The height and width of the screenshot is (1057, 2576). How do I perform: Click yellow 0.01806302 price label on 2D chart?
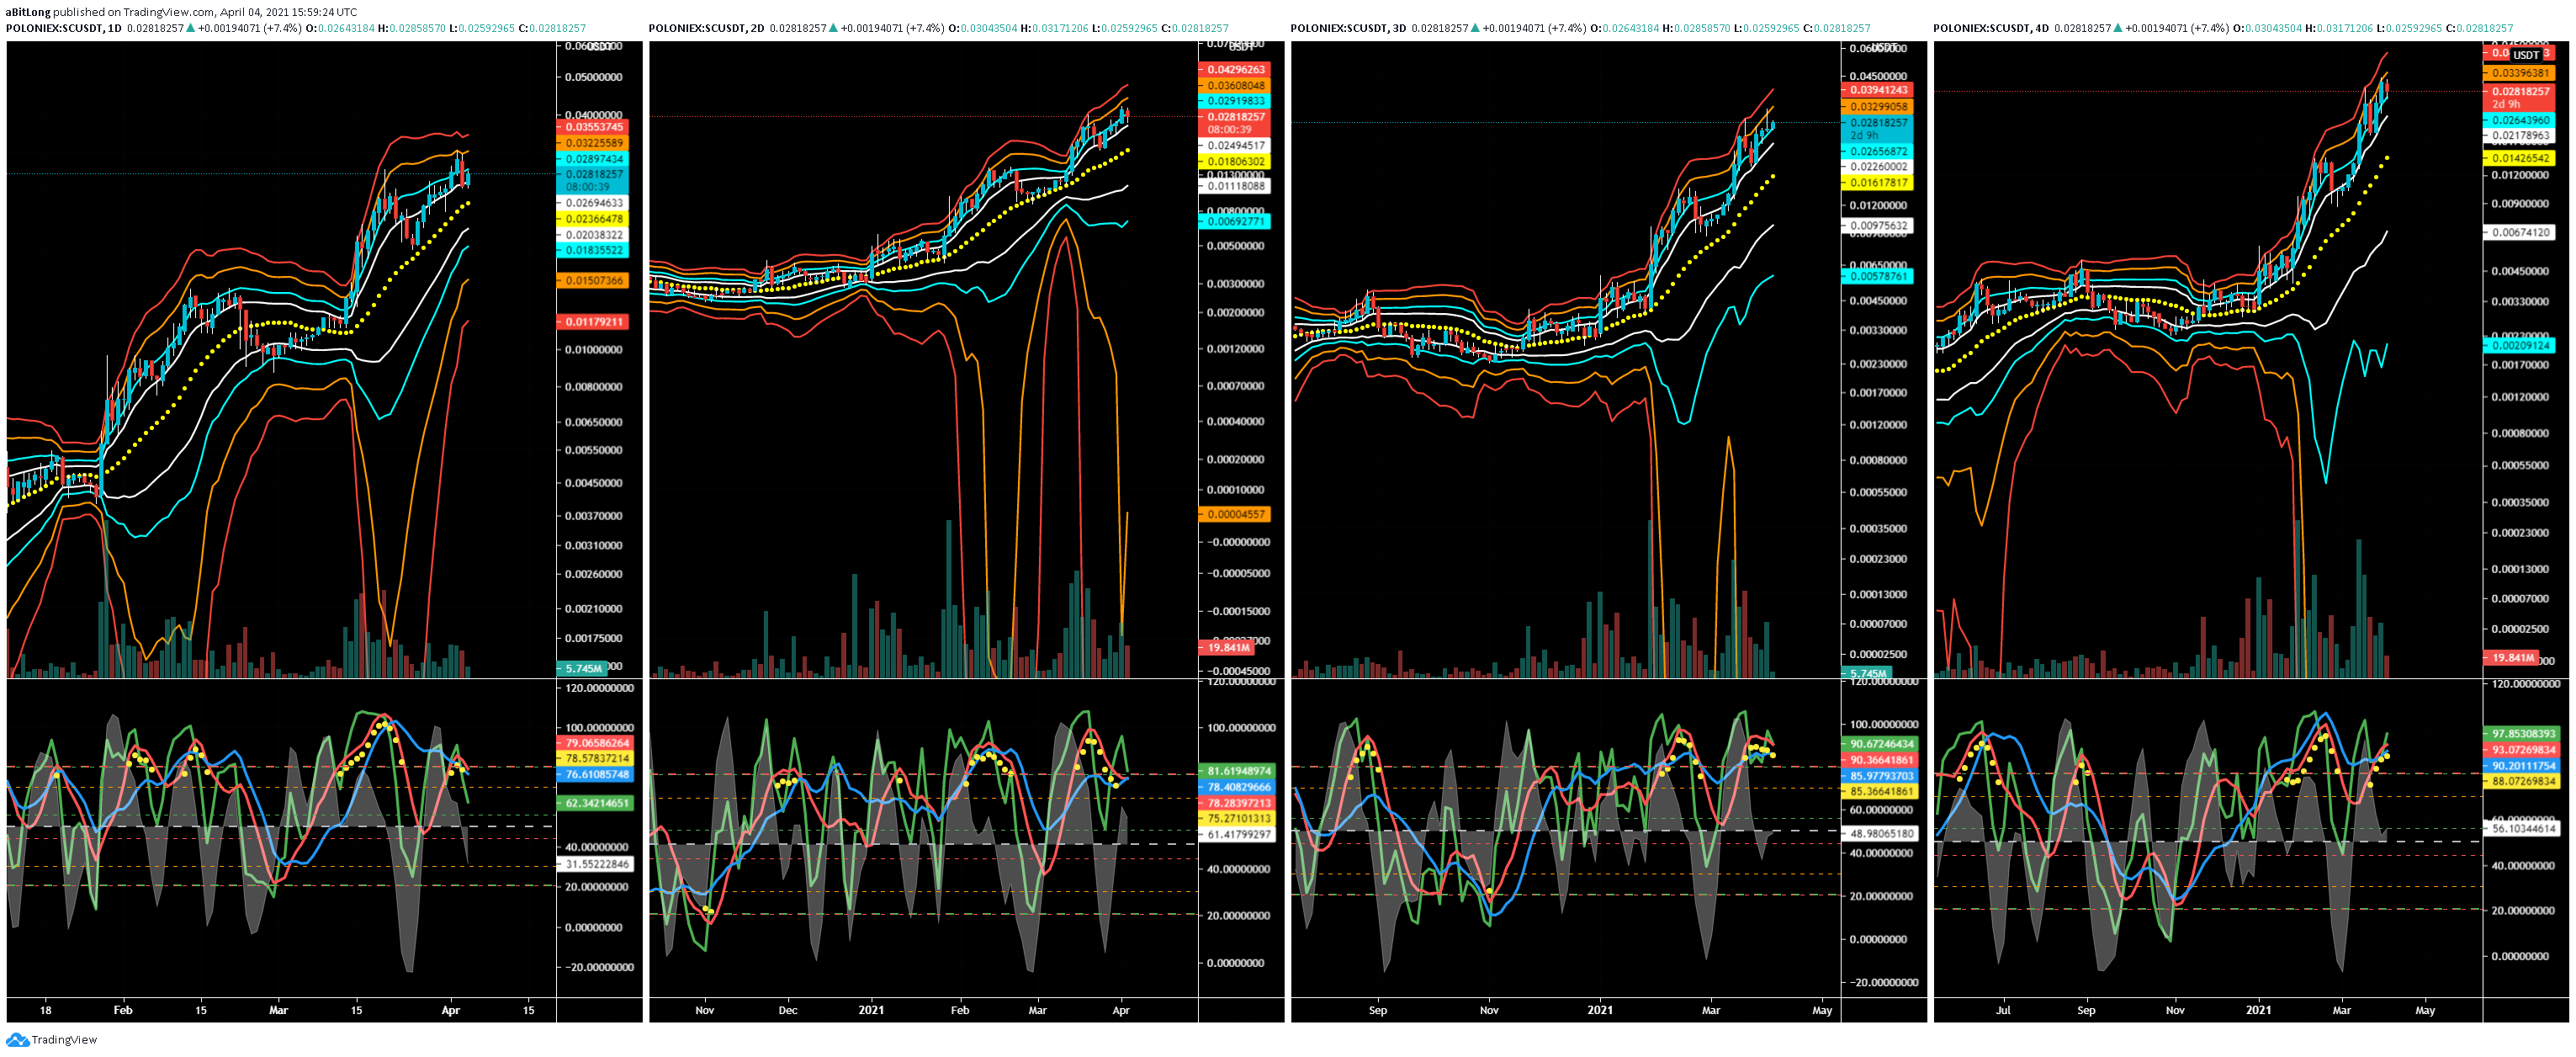pyautogui.click(x=1235, y=161)
